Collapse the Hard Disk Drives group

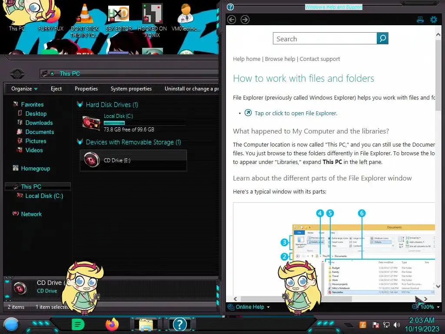point(80,104)
